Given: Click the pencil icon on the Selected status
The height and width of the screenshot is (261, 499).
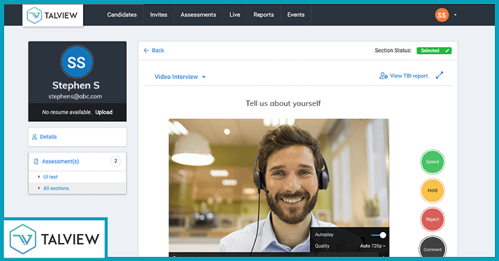Looking at the screenshot, I should pyautogui.click(x=447, y=51).
